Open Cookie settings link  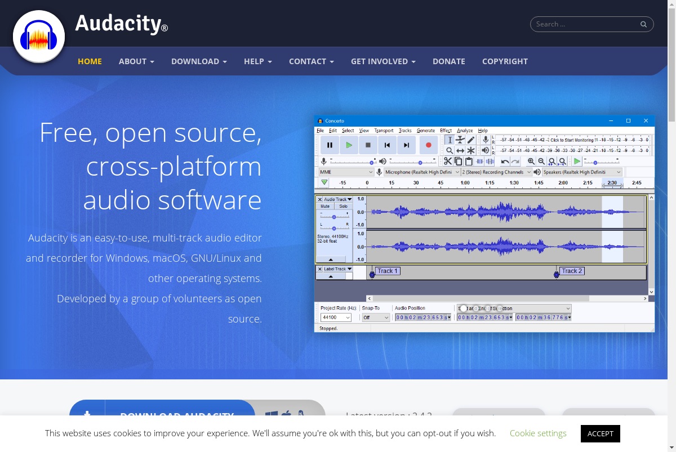tap(538, 433)
